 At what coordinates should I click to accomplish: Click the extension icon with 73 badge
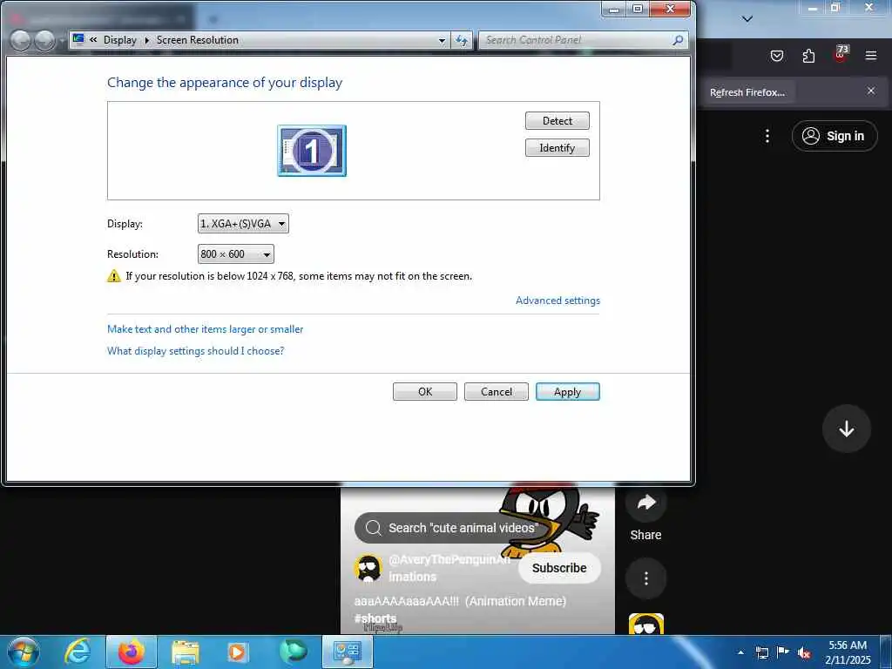841,54
